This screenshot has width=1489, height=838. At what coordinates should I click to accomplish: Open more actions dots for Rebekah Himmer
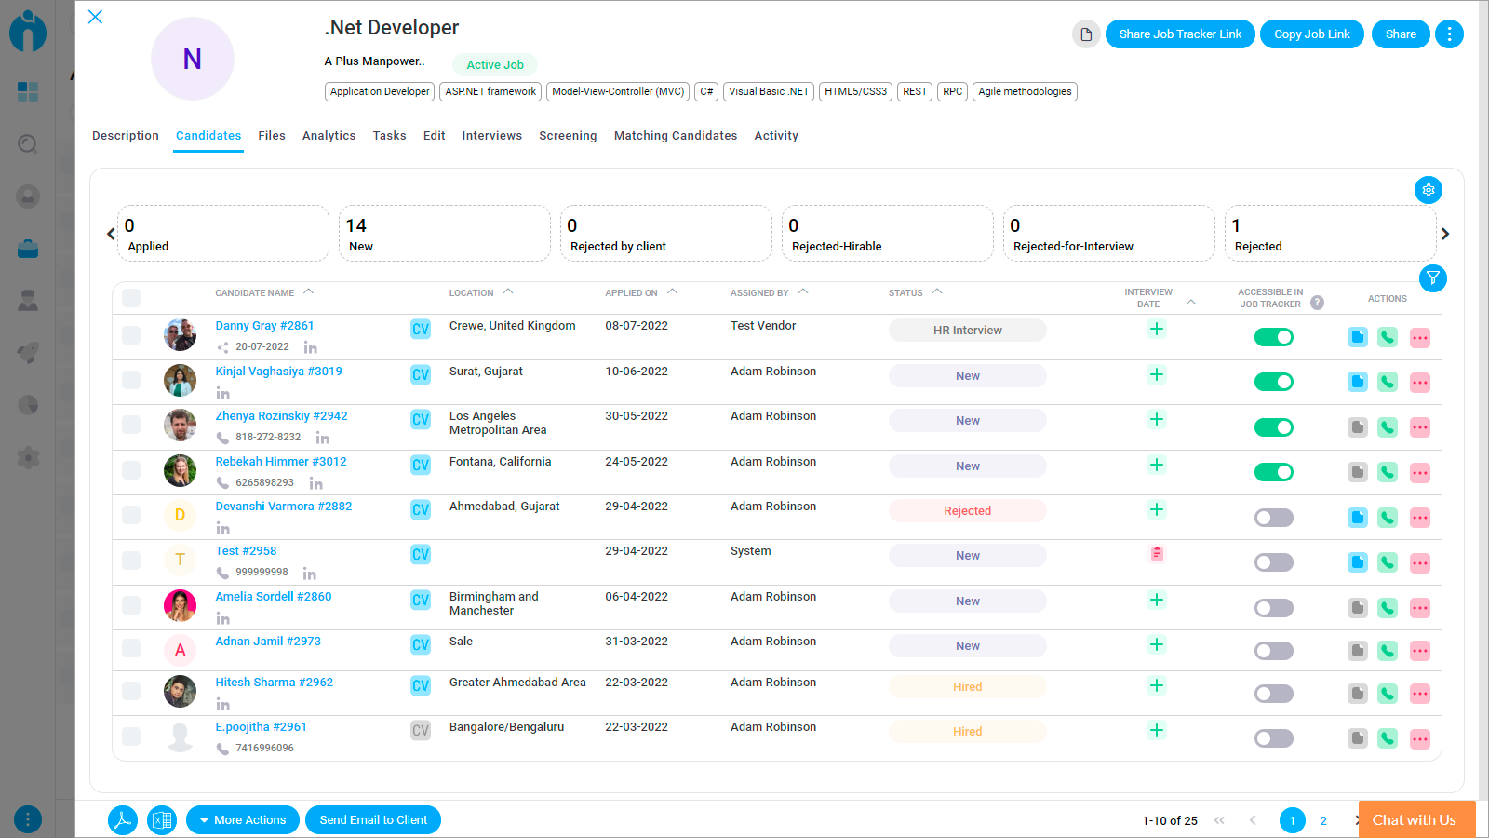coord(1419,473)
